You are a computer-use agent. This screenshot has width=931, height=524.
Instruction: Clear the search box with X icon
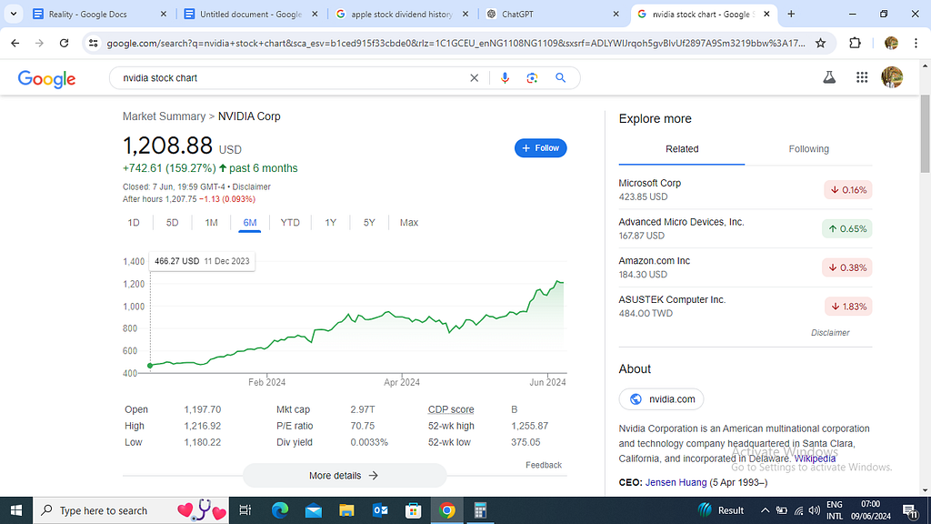pyautogui.click(x=474, y=78)
